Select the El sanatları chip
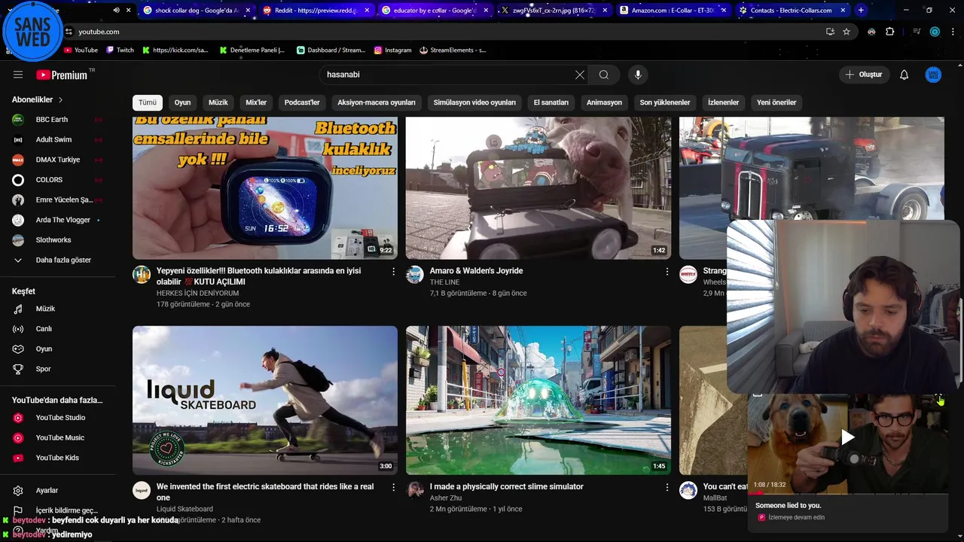The image size is (964, 542). 551,102
